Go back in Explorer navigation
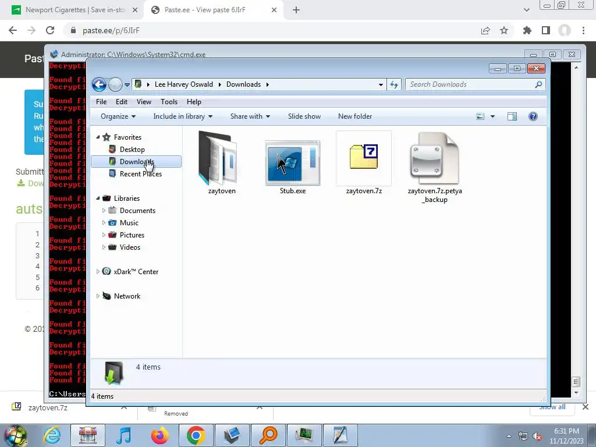 click(x=99, y=84)
